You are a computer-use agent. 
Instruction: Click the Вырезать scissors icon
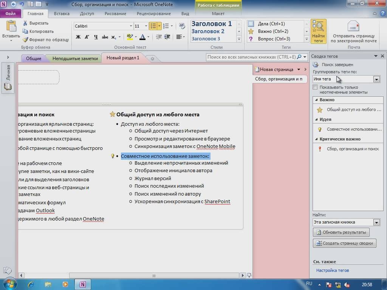click(x=25, y=23)
